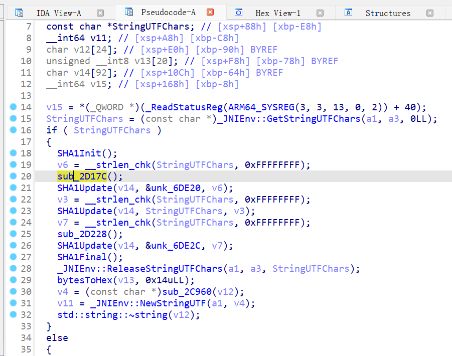
Task: Click std::string::~string destructor call
Action: pos(112,314)
